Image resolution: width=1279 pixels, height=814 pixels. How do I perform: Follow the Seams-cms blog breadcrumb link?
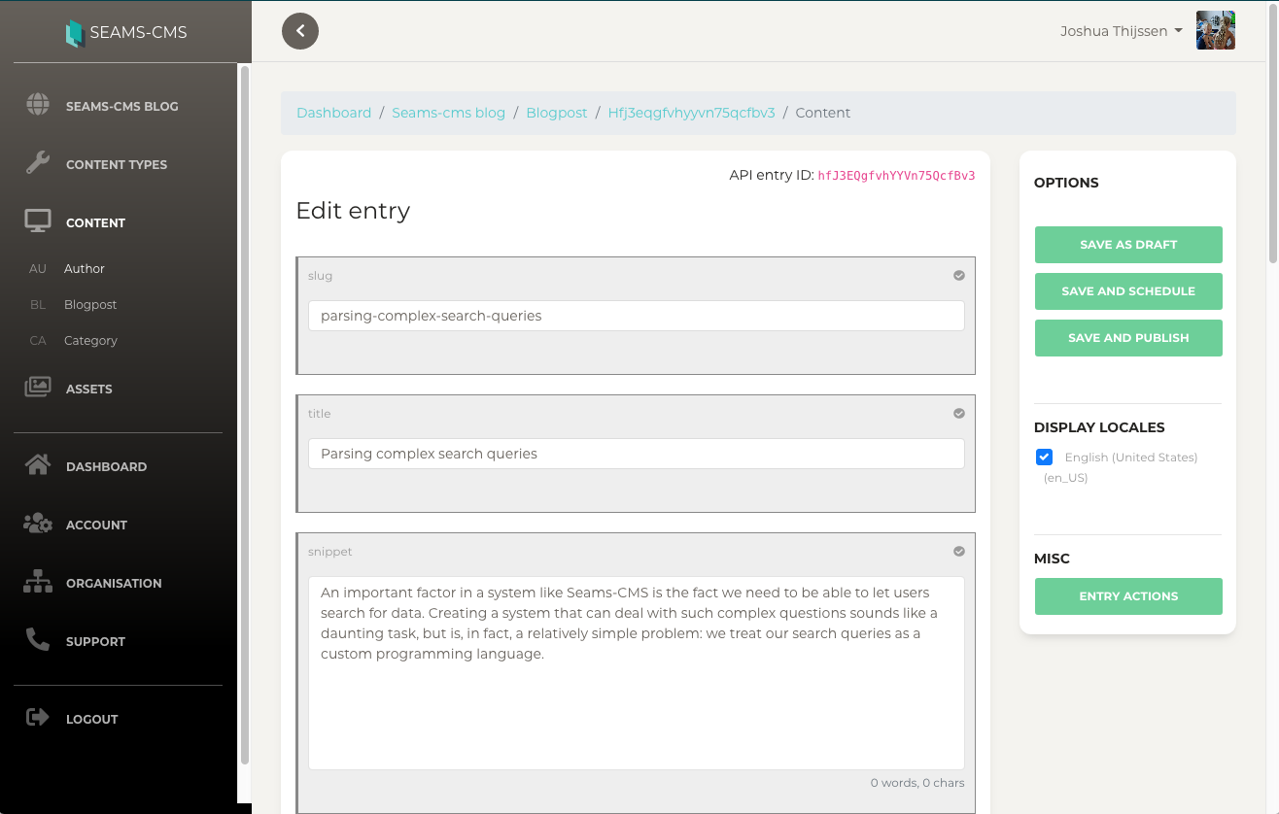(449, 113)
